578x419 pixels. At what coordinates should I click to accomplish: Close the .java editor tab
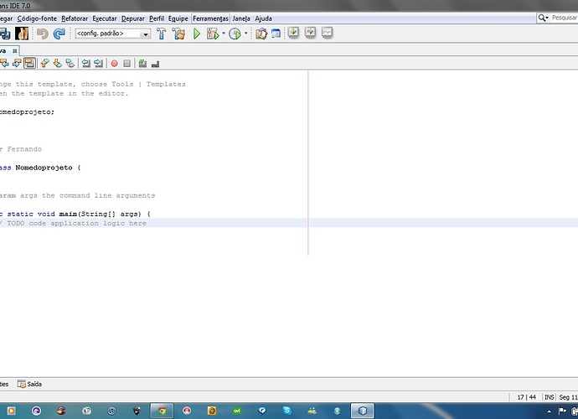tap(14, 51)
